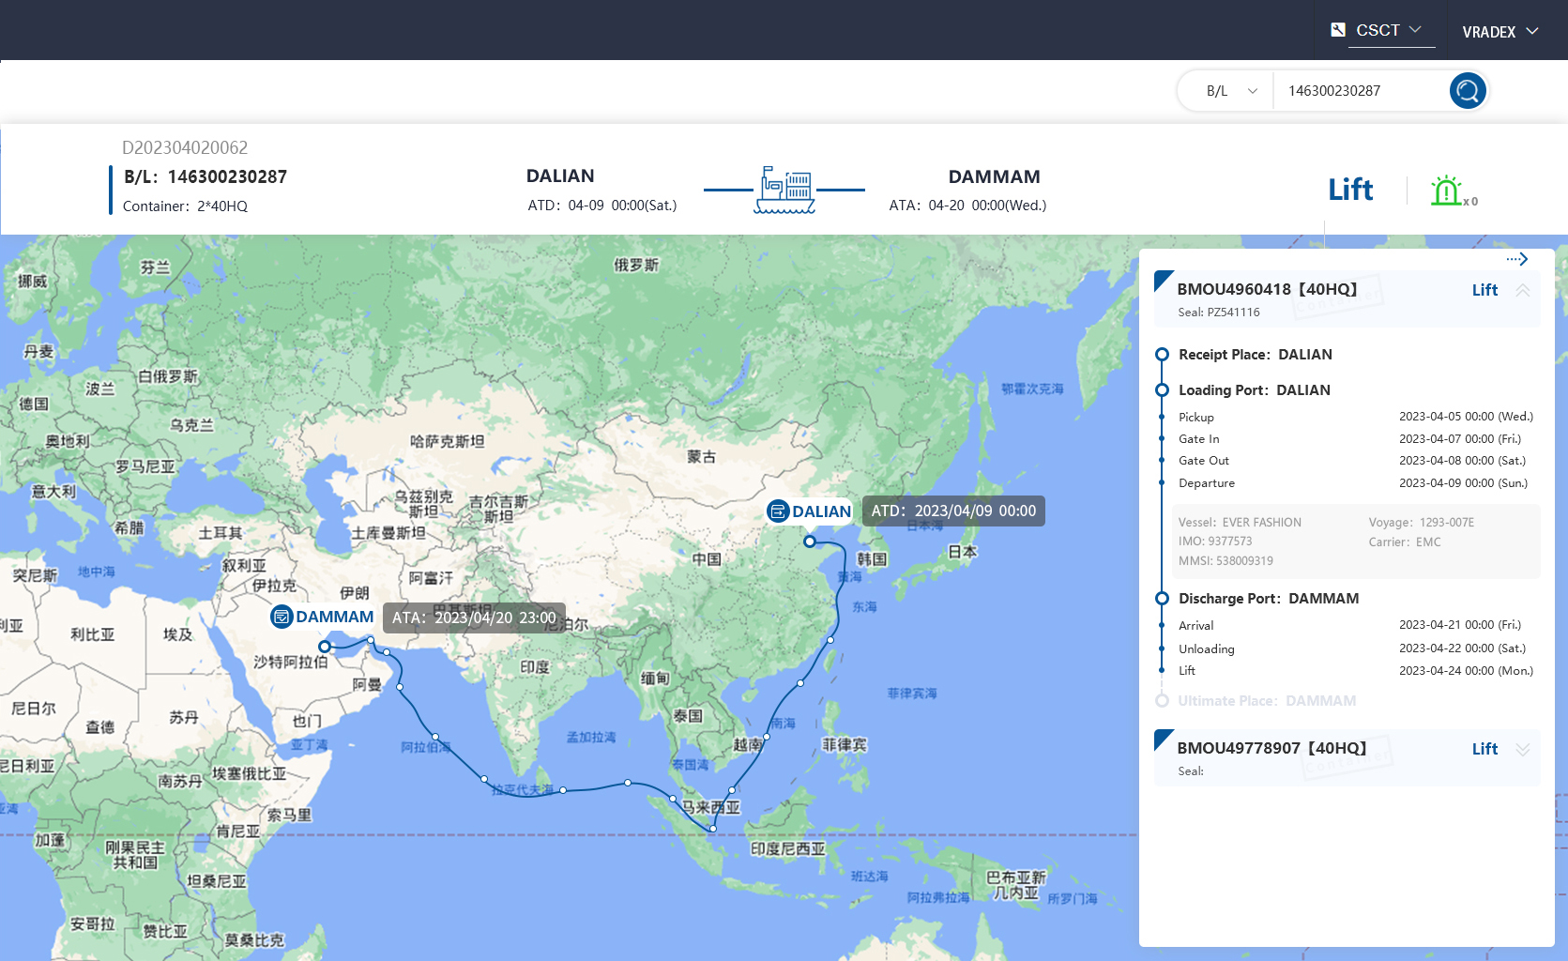Collapse the BMOU4960418 container details
Screen dimensions: 1568x961
1523,290
